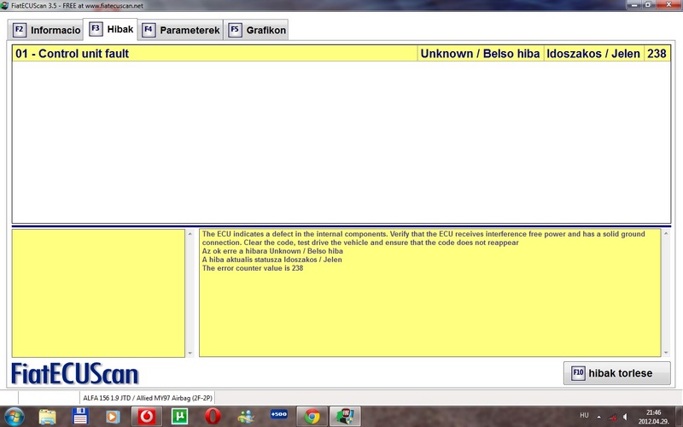The width and height of the screenshot is (683, 427).
Task: Click the FiatECUScan taskbar icon
Action: click(345, 416)
